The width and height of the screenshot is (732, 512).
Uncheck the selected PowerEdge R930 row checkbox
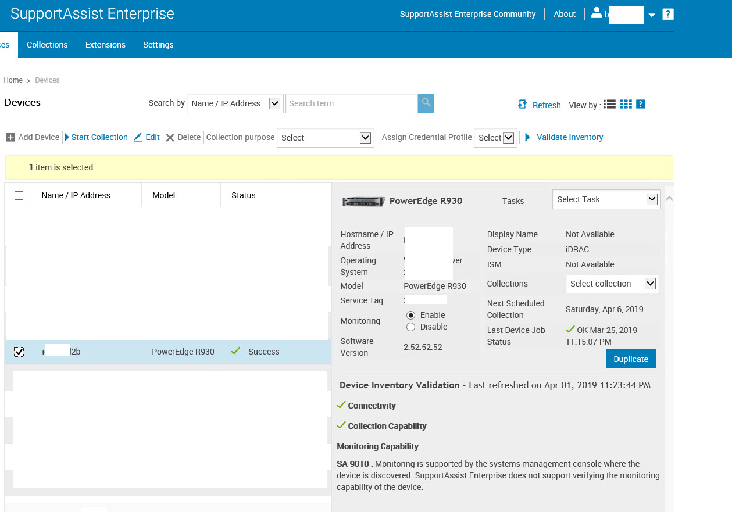19,352
